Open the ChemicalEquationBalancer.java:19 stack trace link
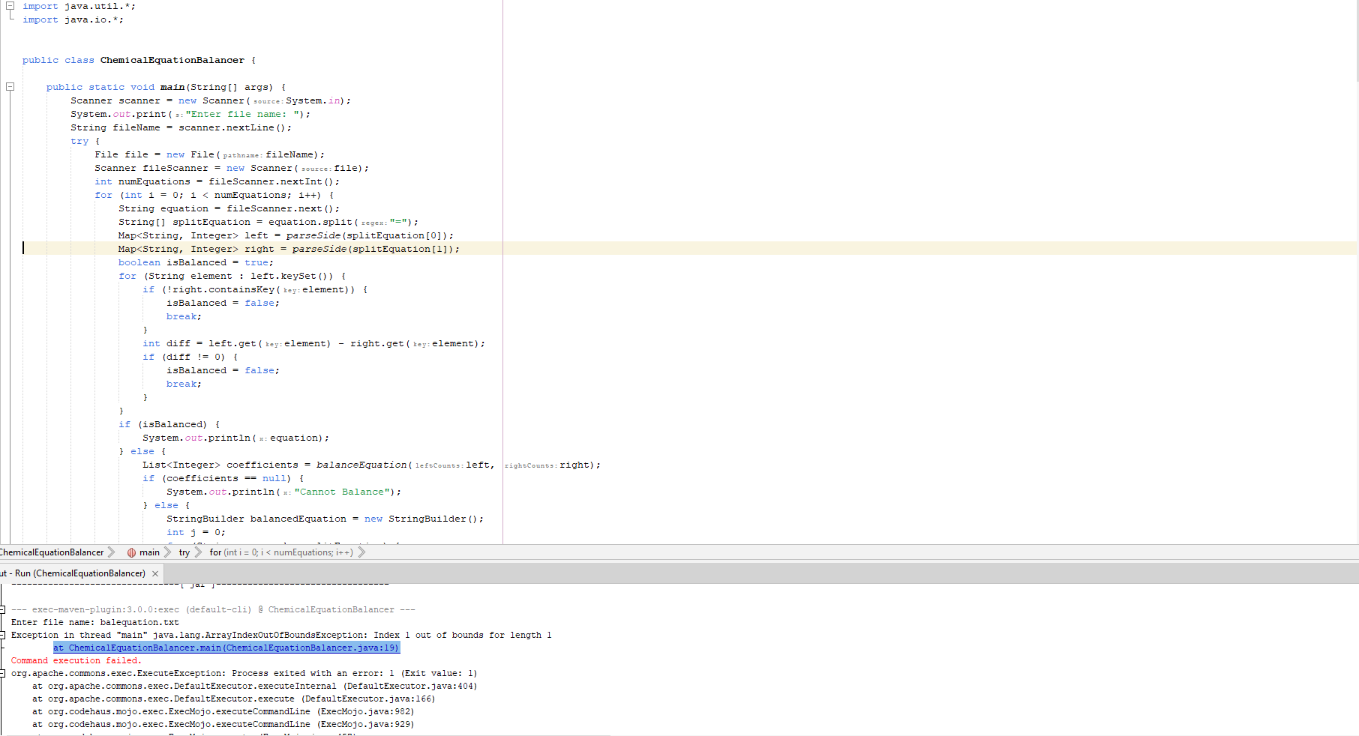The width and height of the screenshot is (1359, 736). [x=226, y=648]
